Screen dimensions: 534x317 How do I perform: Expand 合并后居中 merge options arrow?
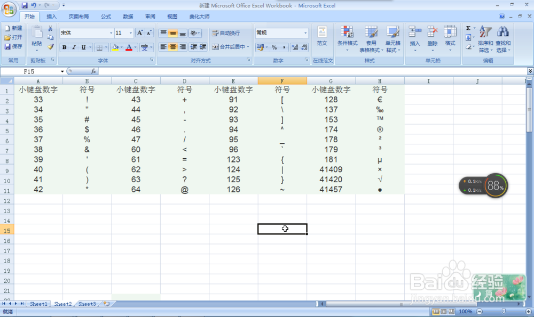click(248, 47)
